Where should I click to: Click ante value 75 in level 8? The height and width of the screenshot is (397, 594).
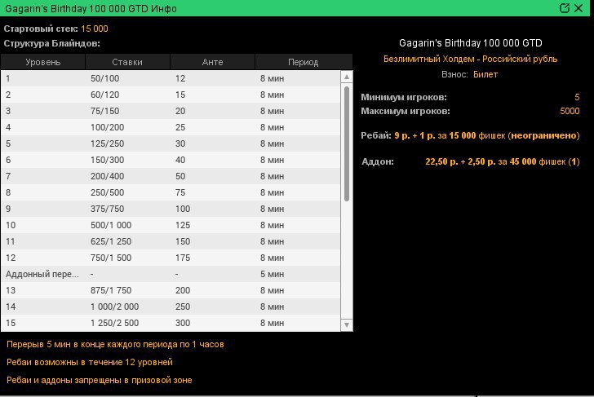click(x=180, y=192)
